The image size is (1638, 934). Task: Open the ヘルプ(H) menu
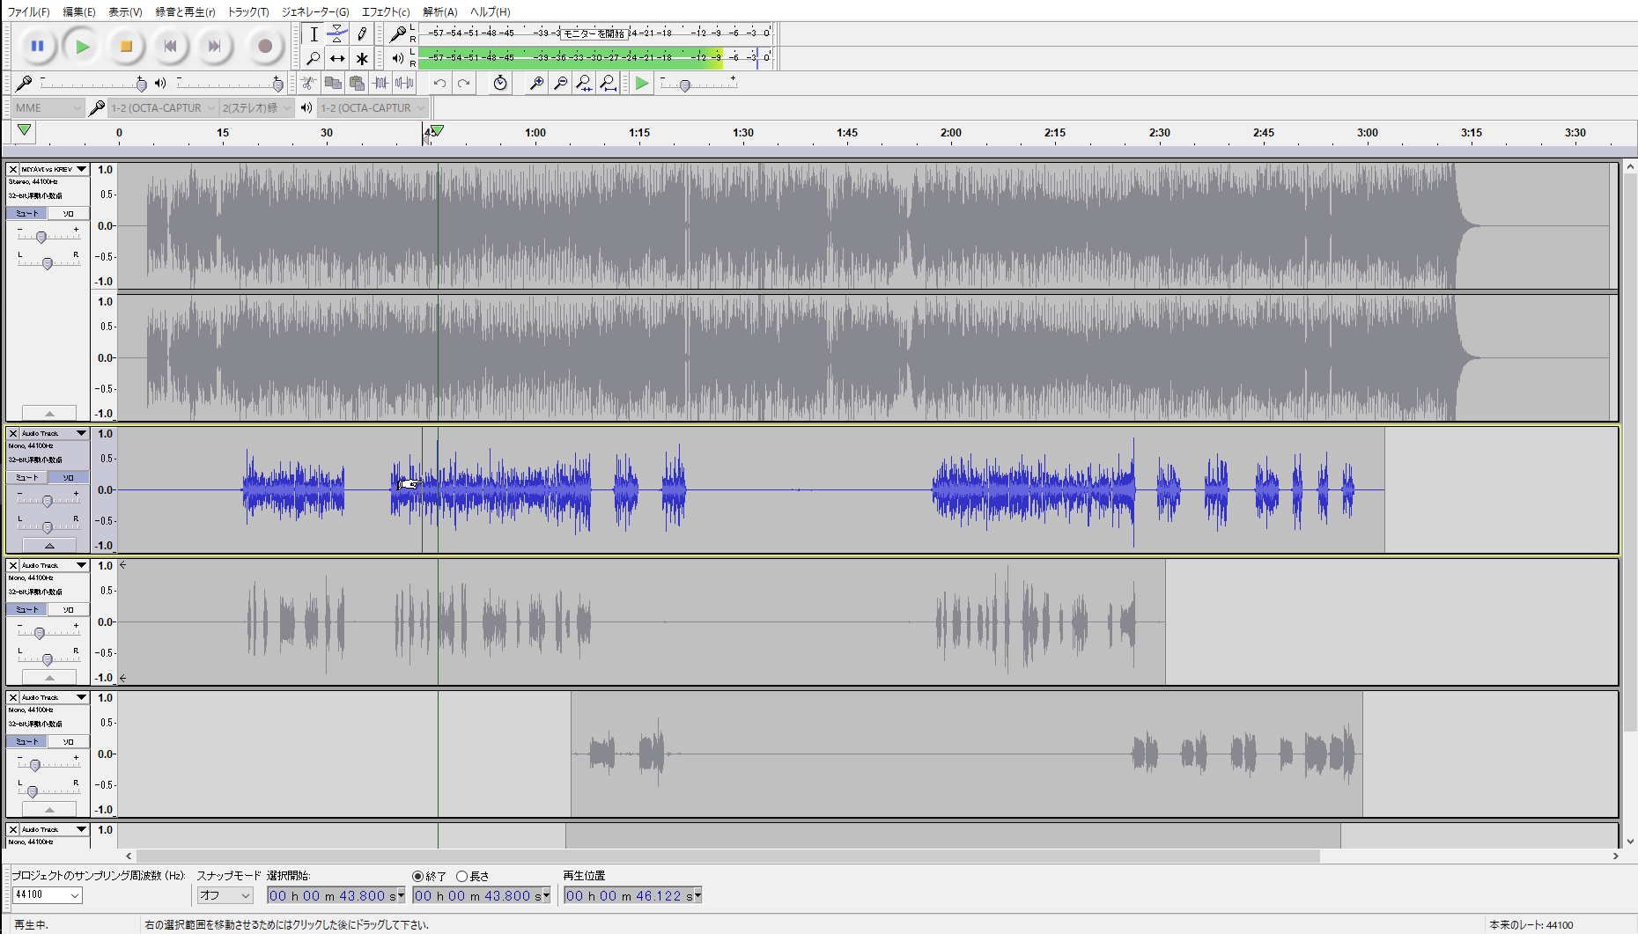[490, 11]
